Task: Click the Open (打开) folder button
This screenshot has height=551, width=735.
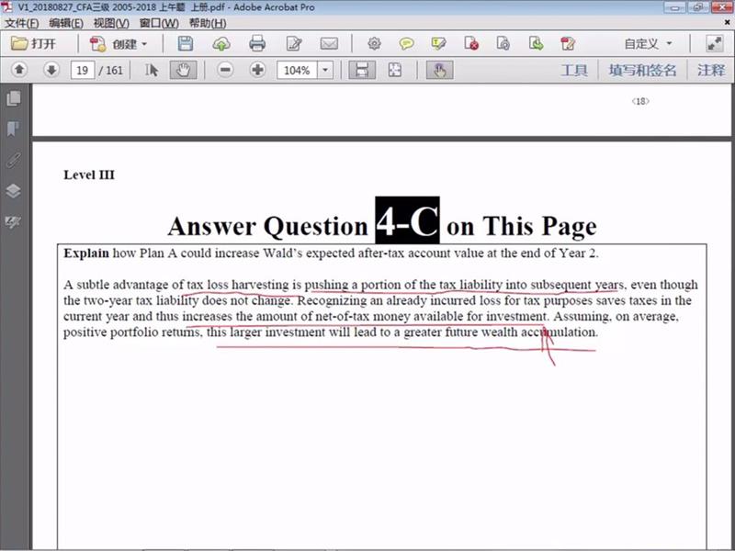Action: pyautogui.click(x=33, y=44)
